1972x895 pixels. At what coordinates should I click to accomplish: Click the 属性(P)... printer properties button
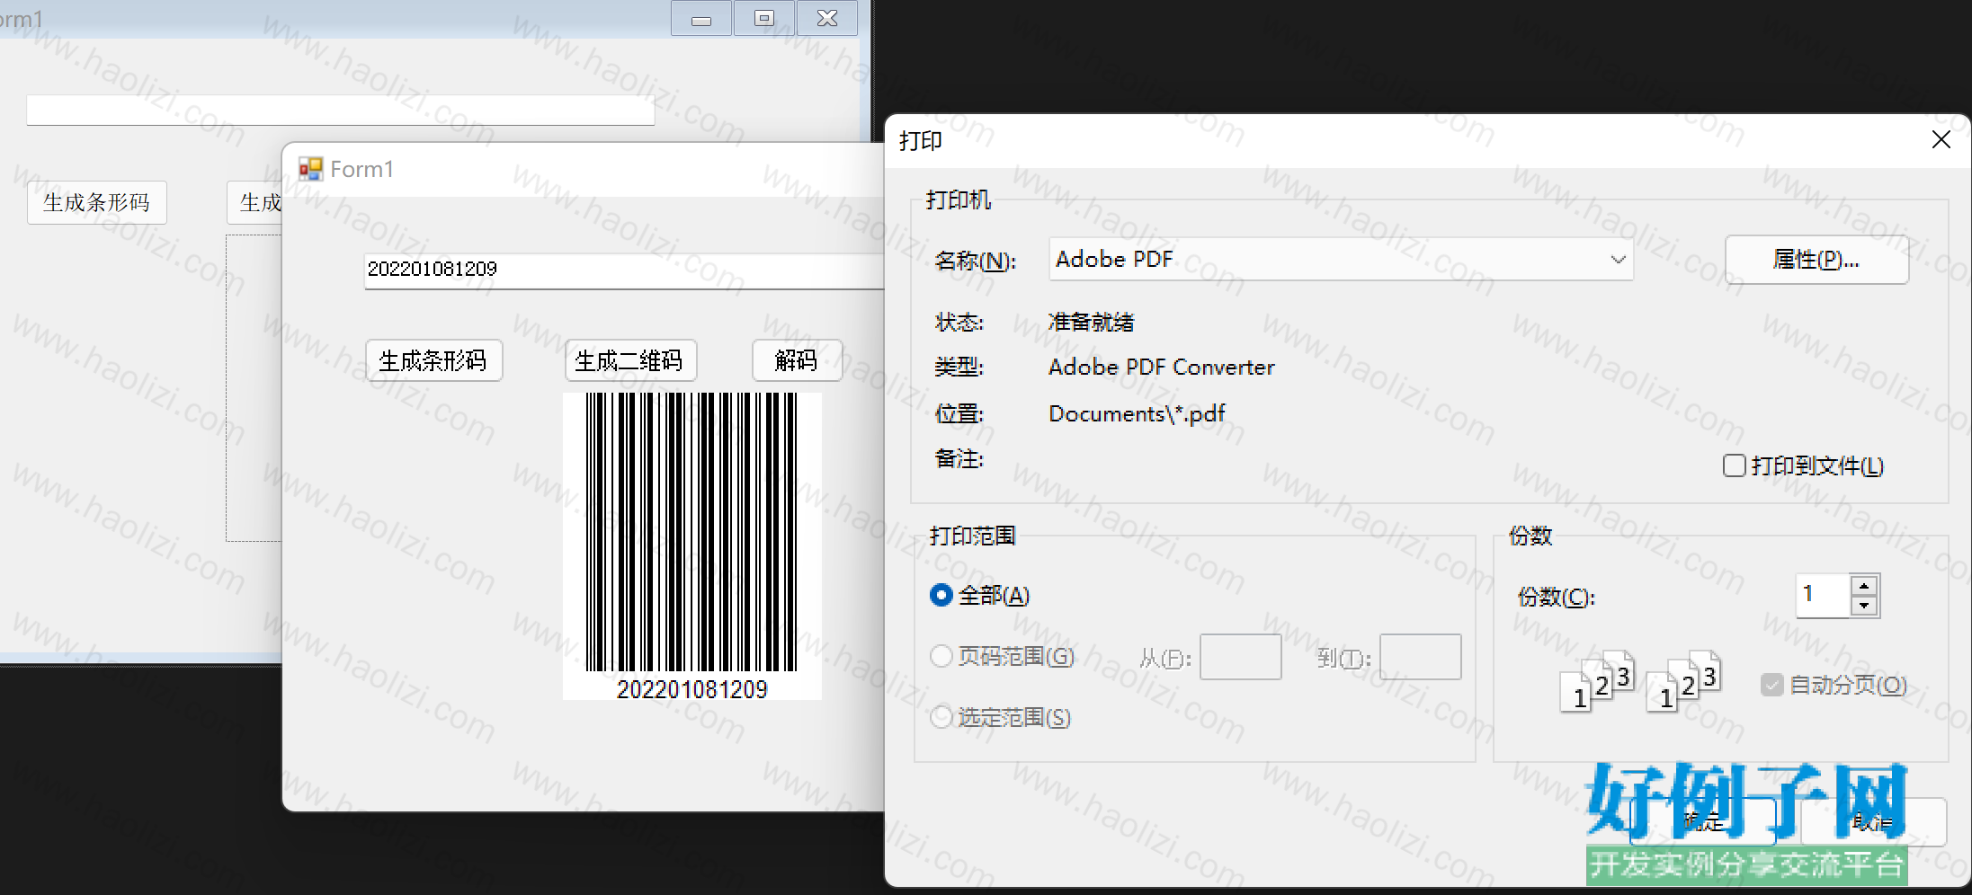pyautogui.click(x=1816, y=260)
